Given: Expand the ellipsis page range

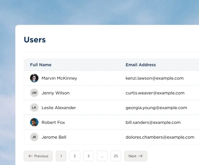Looking at the screenshot, I should tap(102, 156).
